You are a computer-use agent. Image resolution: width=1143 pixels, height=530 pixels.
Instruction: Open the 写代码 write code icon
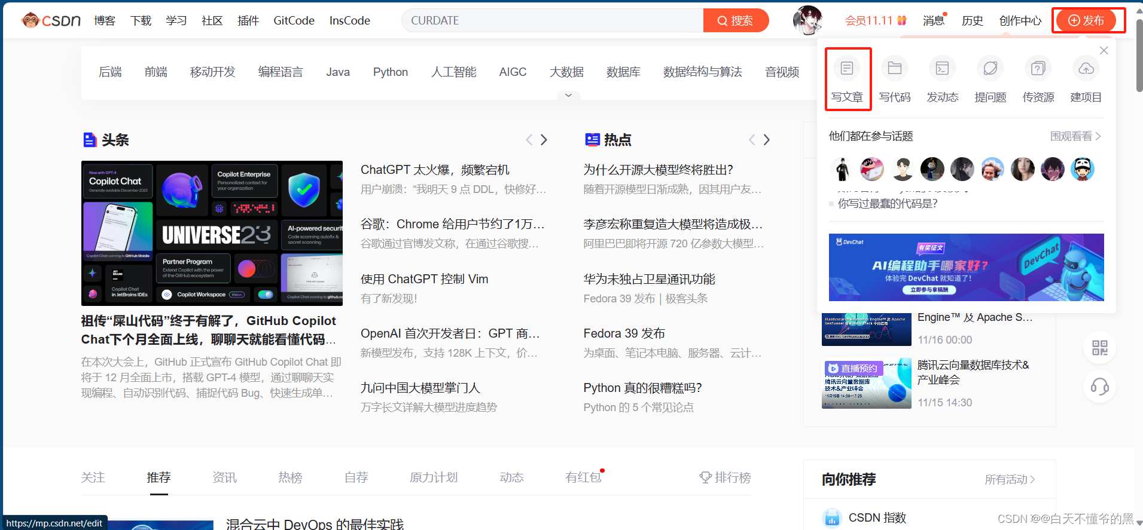coord(895,69)
